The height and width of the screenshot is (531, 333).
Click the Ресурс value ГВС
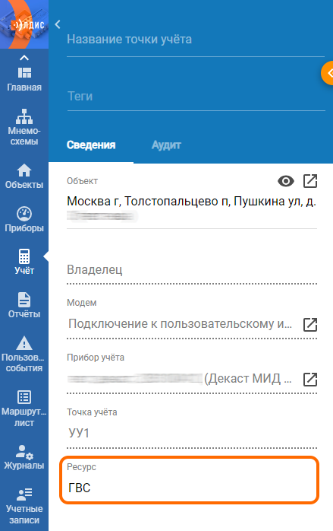pos(80,488)
